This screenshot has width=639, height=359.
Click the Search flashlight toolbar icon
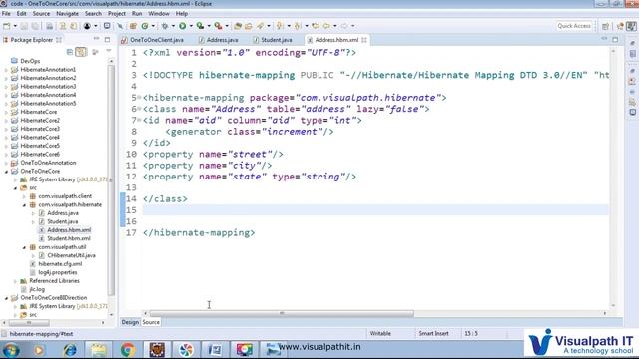click(x=260, y=26)
